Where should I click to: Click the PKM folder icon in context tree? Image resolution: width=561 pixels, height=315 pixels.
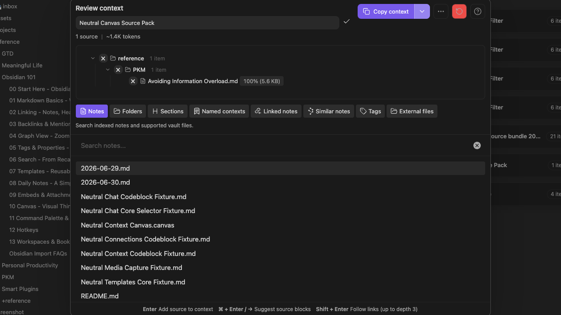[128, 70]
